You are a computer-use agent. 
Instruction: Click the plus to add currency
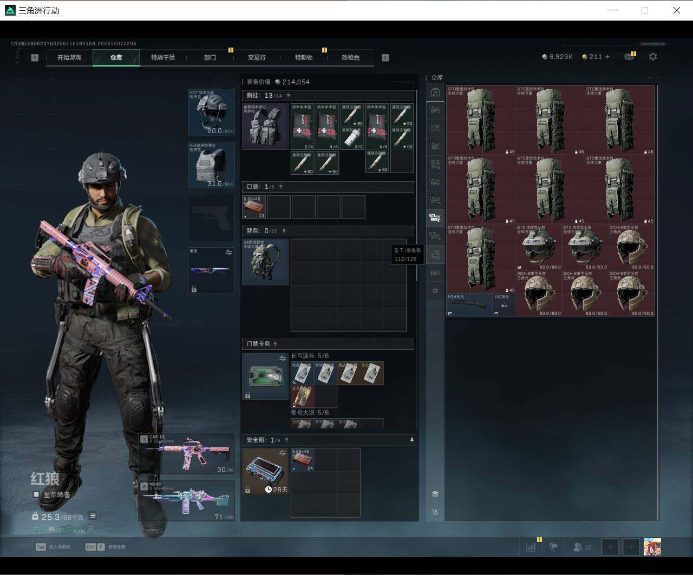click(607, 56)
